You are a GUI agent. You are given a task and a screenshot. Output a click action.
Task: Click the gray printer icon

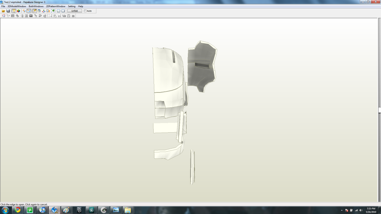click(x=73, y=16)
